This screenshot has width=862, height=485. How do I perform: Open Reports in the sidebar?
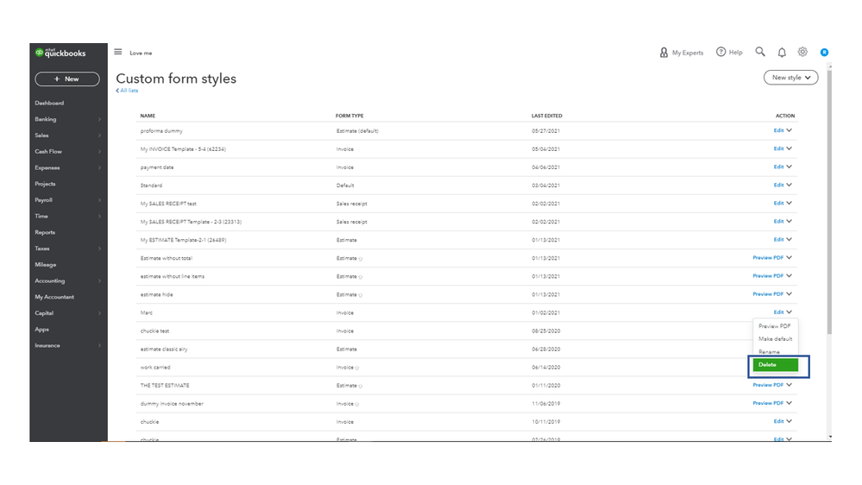tap(45, 232)
